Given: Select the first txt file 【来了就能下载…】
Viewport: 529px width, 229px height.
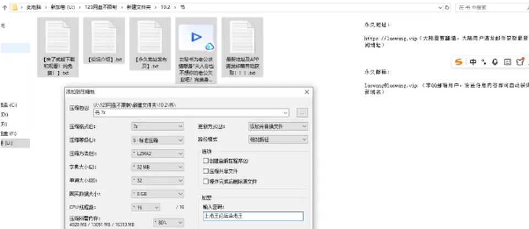Looking at the screenshot, I should [58, 47].
